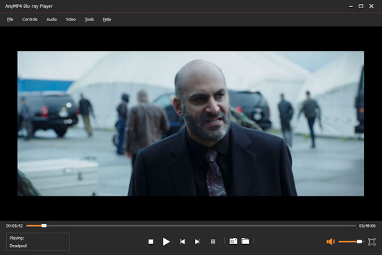Open the Controls menu
The width and height of the screenshot is (382, 255).
point(30,20)
